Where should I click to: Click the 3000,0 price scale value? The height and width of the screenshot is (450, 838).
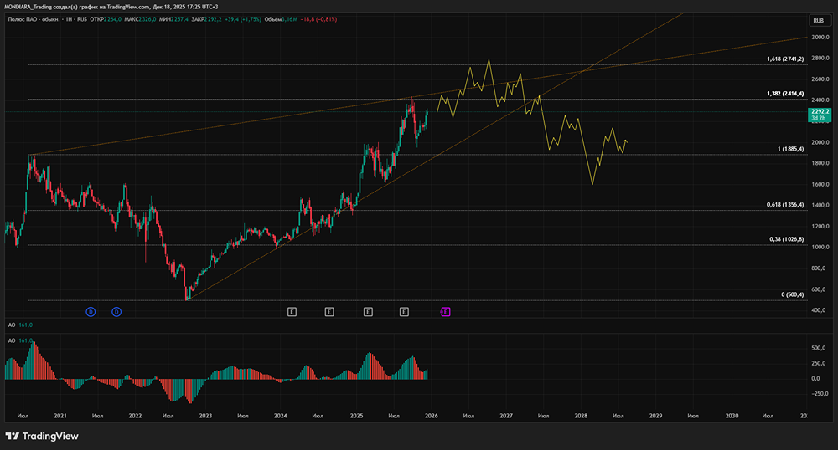818,38
